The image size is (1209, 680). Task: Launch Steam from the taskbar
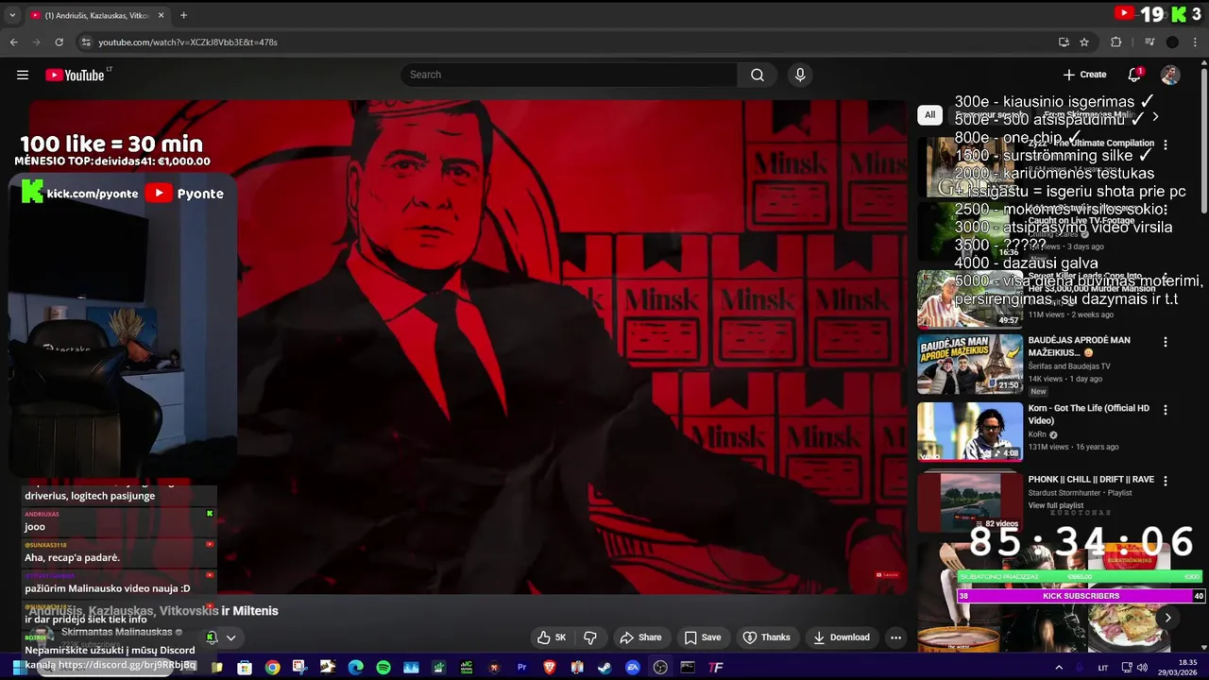pos(604,668)
